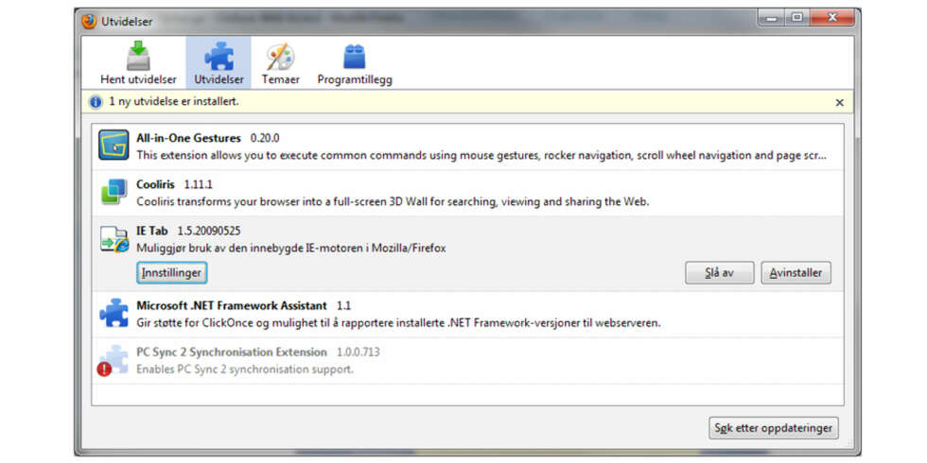This screenshot has height=463, width=927.
Task: Click the Microsoft .NET Framework Assistant puzzle icon
Action: coord(114,313)
